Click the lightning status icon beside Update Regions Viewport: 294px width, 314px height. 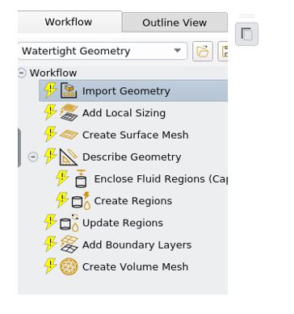[50, 223]
